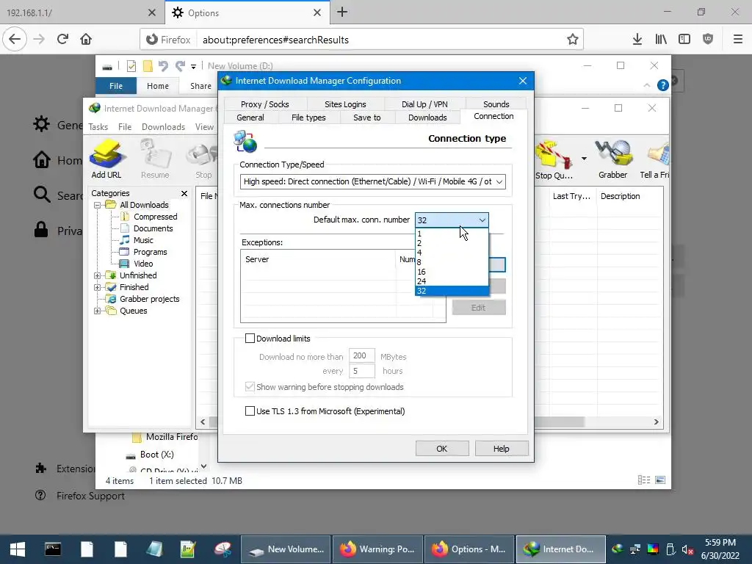The width and height of the screenshot is (752, 564).
Task: Open the File menu in IDM window
Action: click(125, 126)
